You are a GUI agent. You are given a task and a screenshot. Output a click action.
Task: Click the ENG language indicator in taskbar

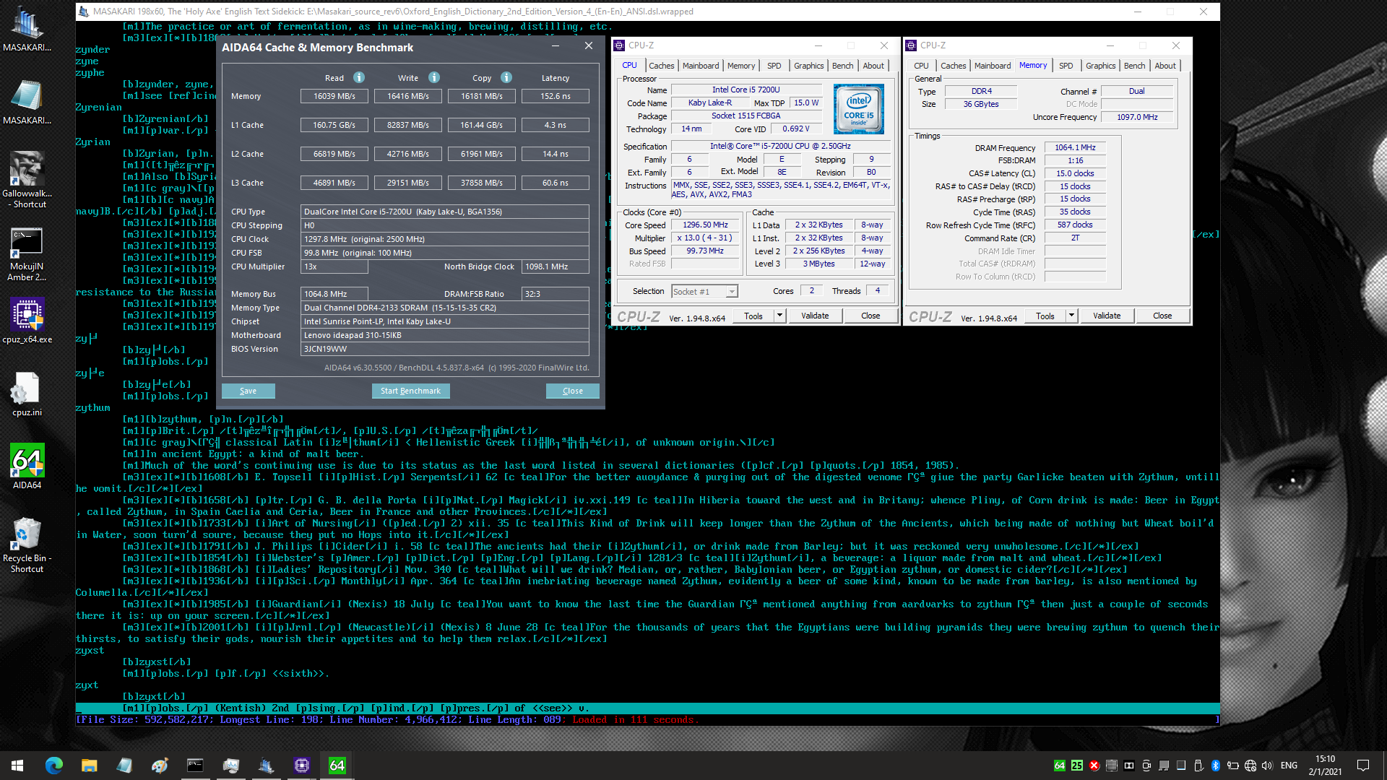pyautogui.click(x=1289, y=766)
